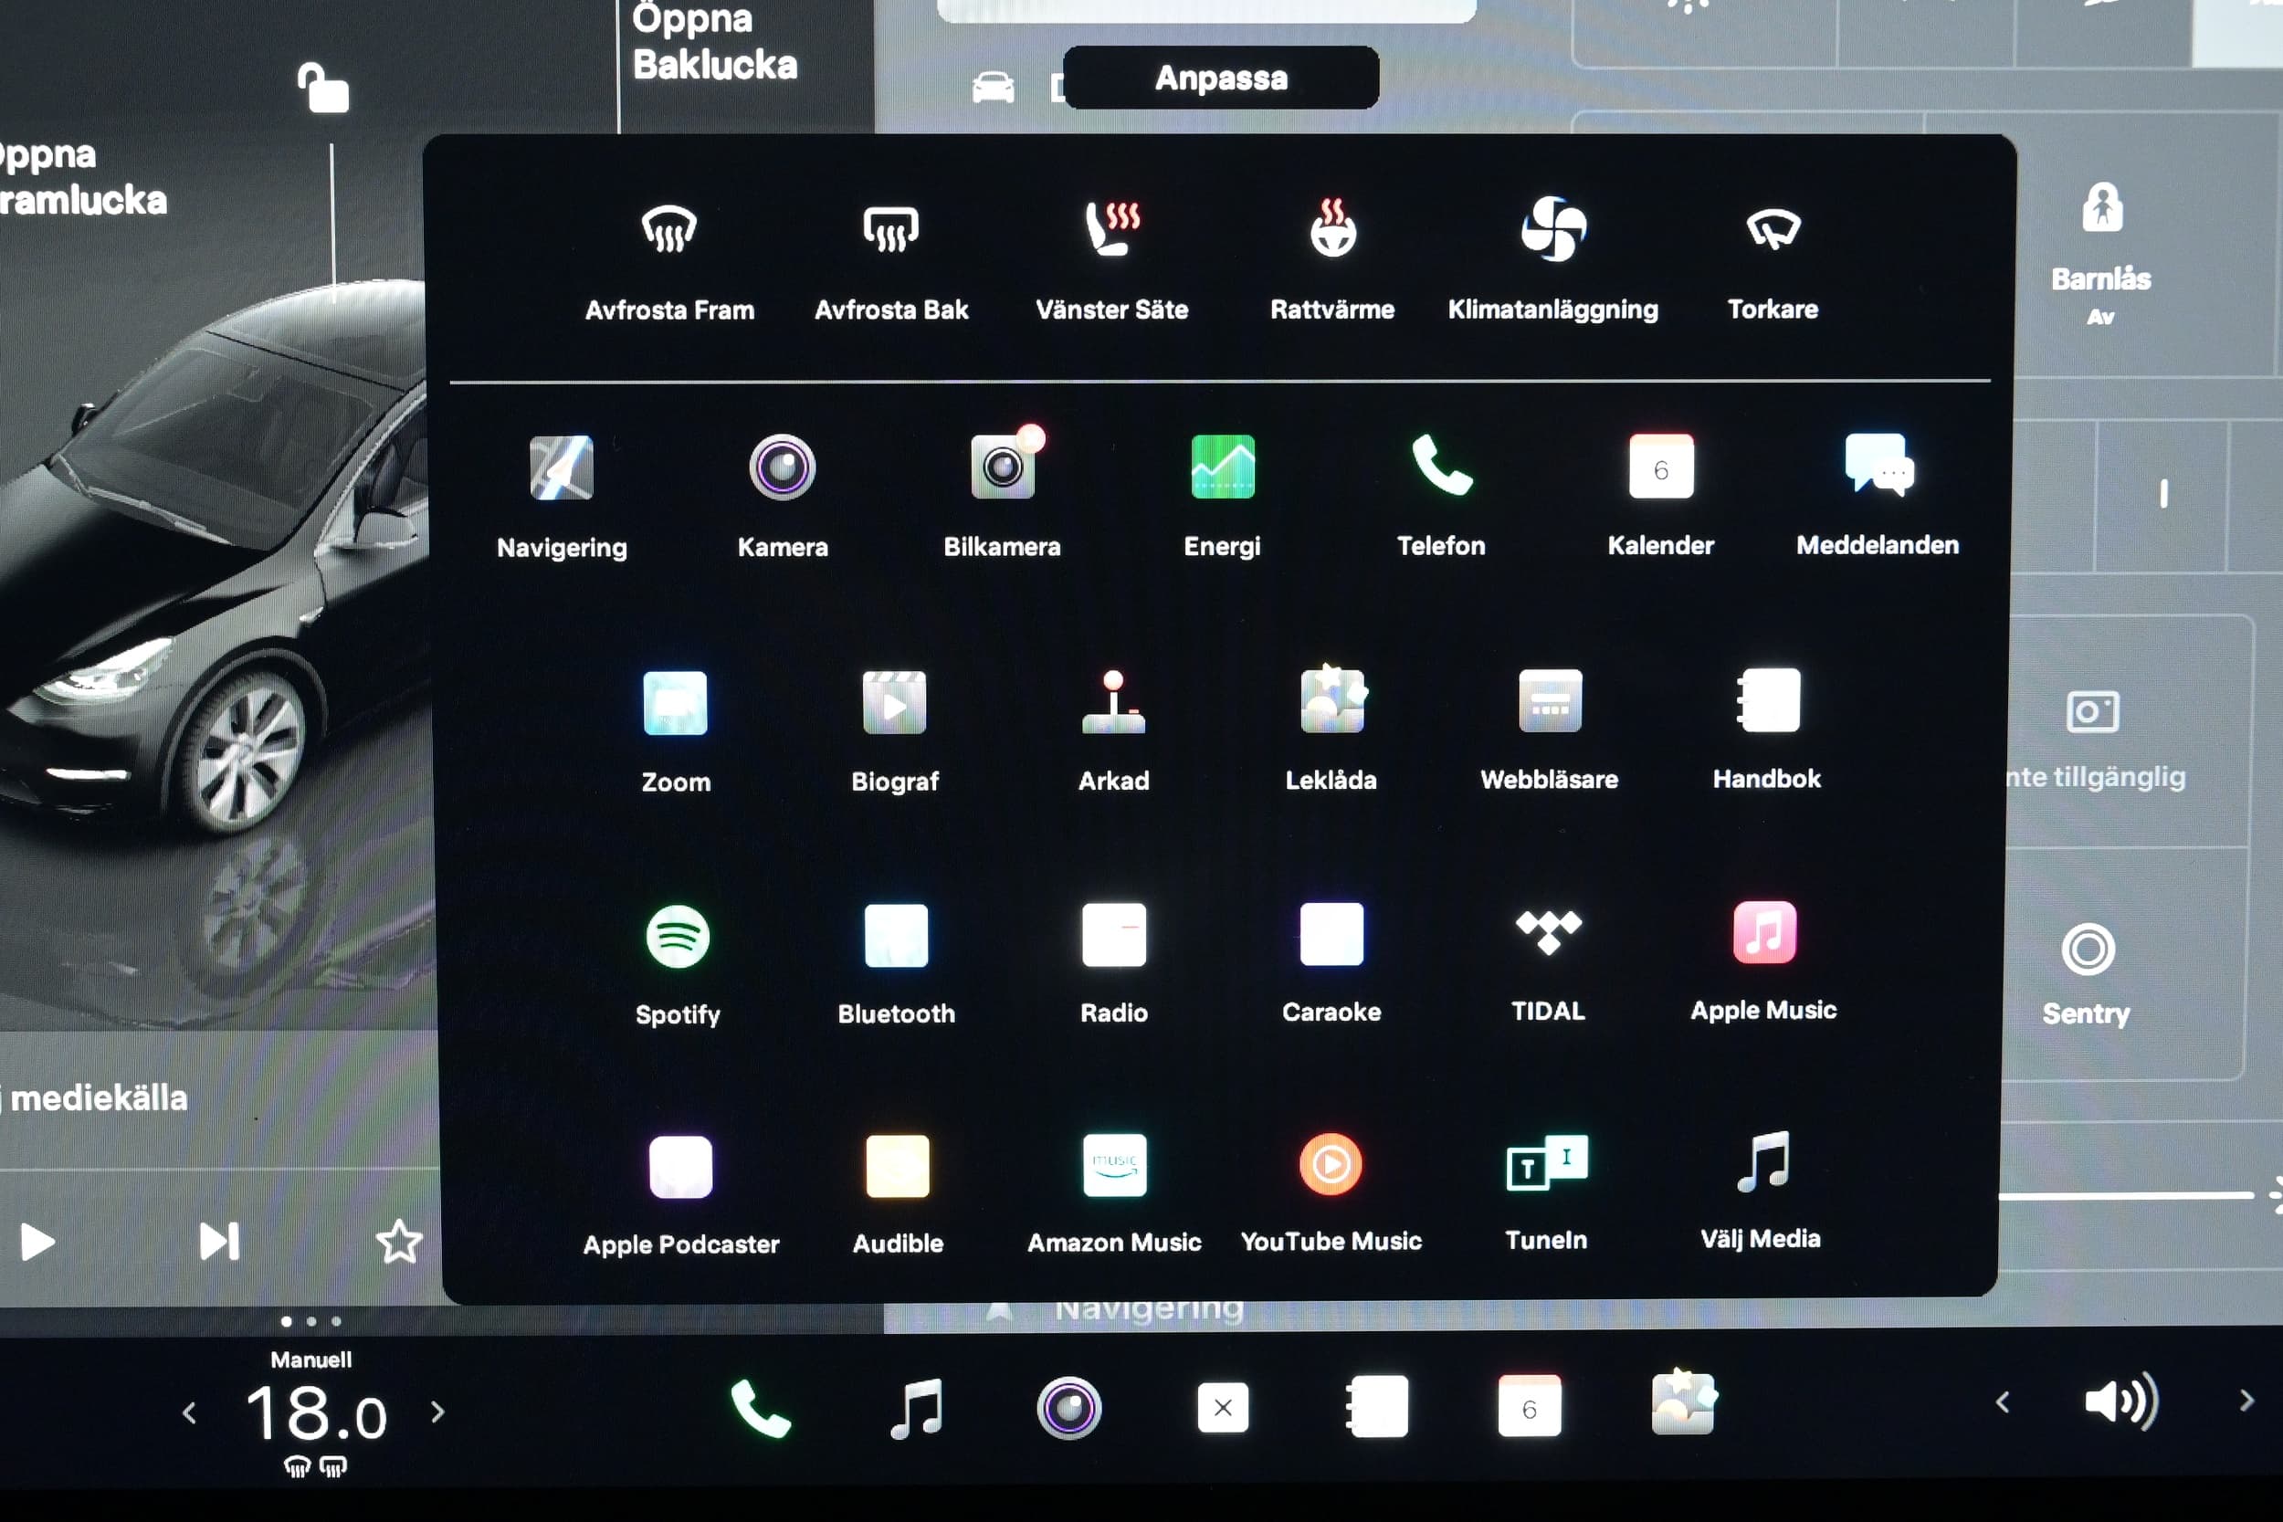
Task: Open toybox from bottom dock
Action: 1683,1403
